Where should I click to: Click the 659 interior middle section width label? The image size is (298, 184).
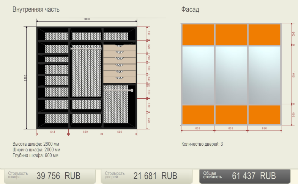pyautogui.click(x=85, y=132)
